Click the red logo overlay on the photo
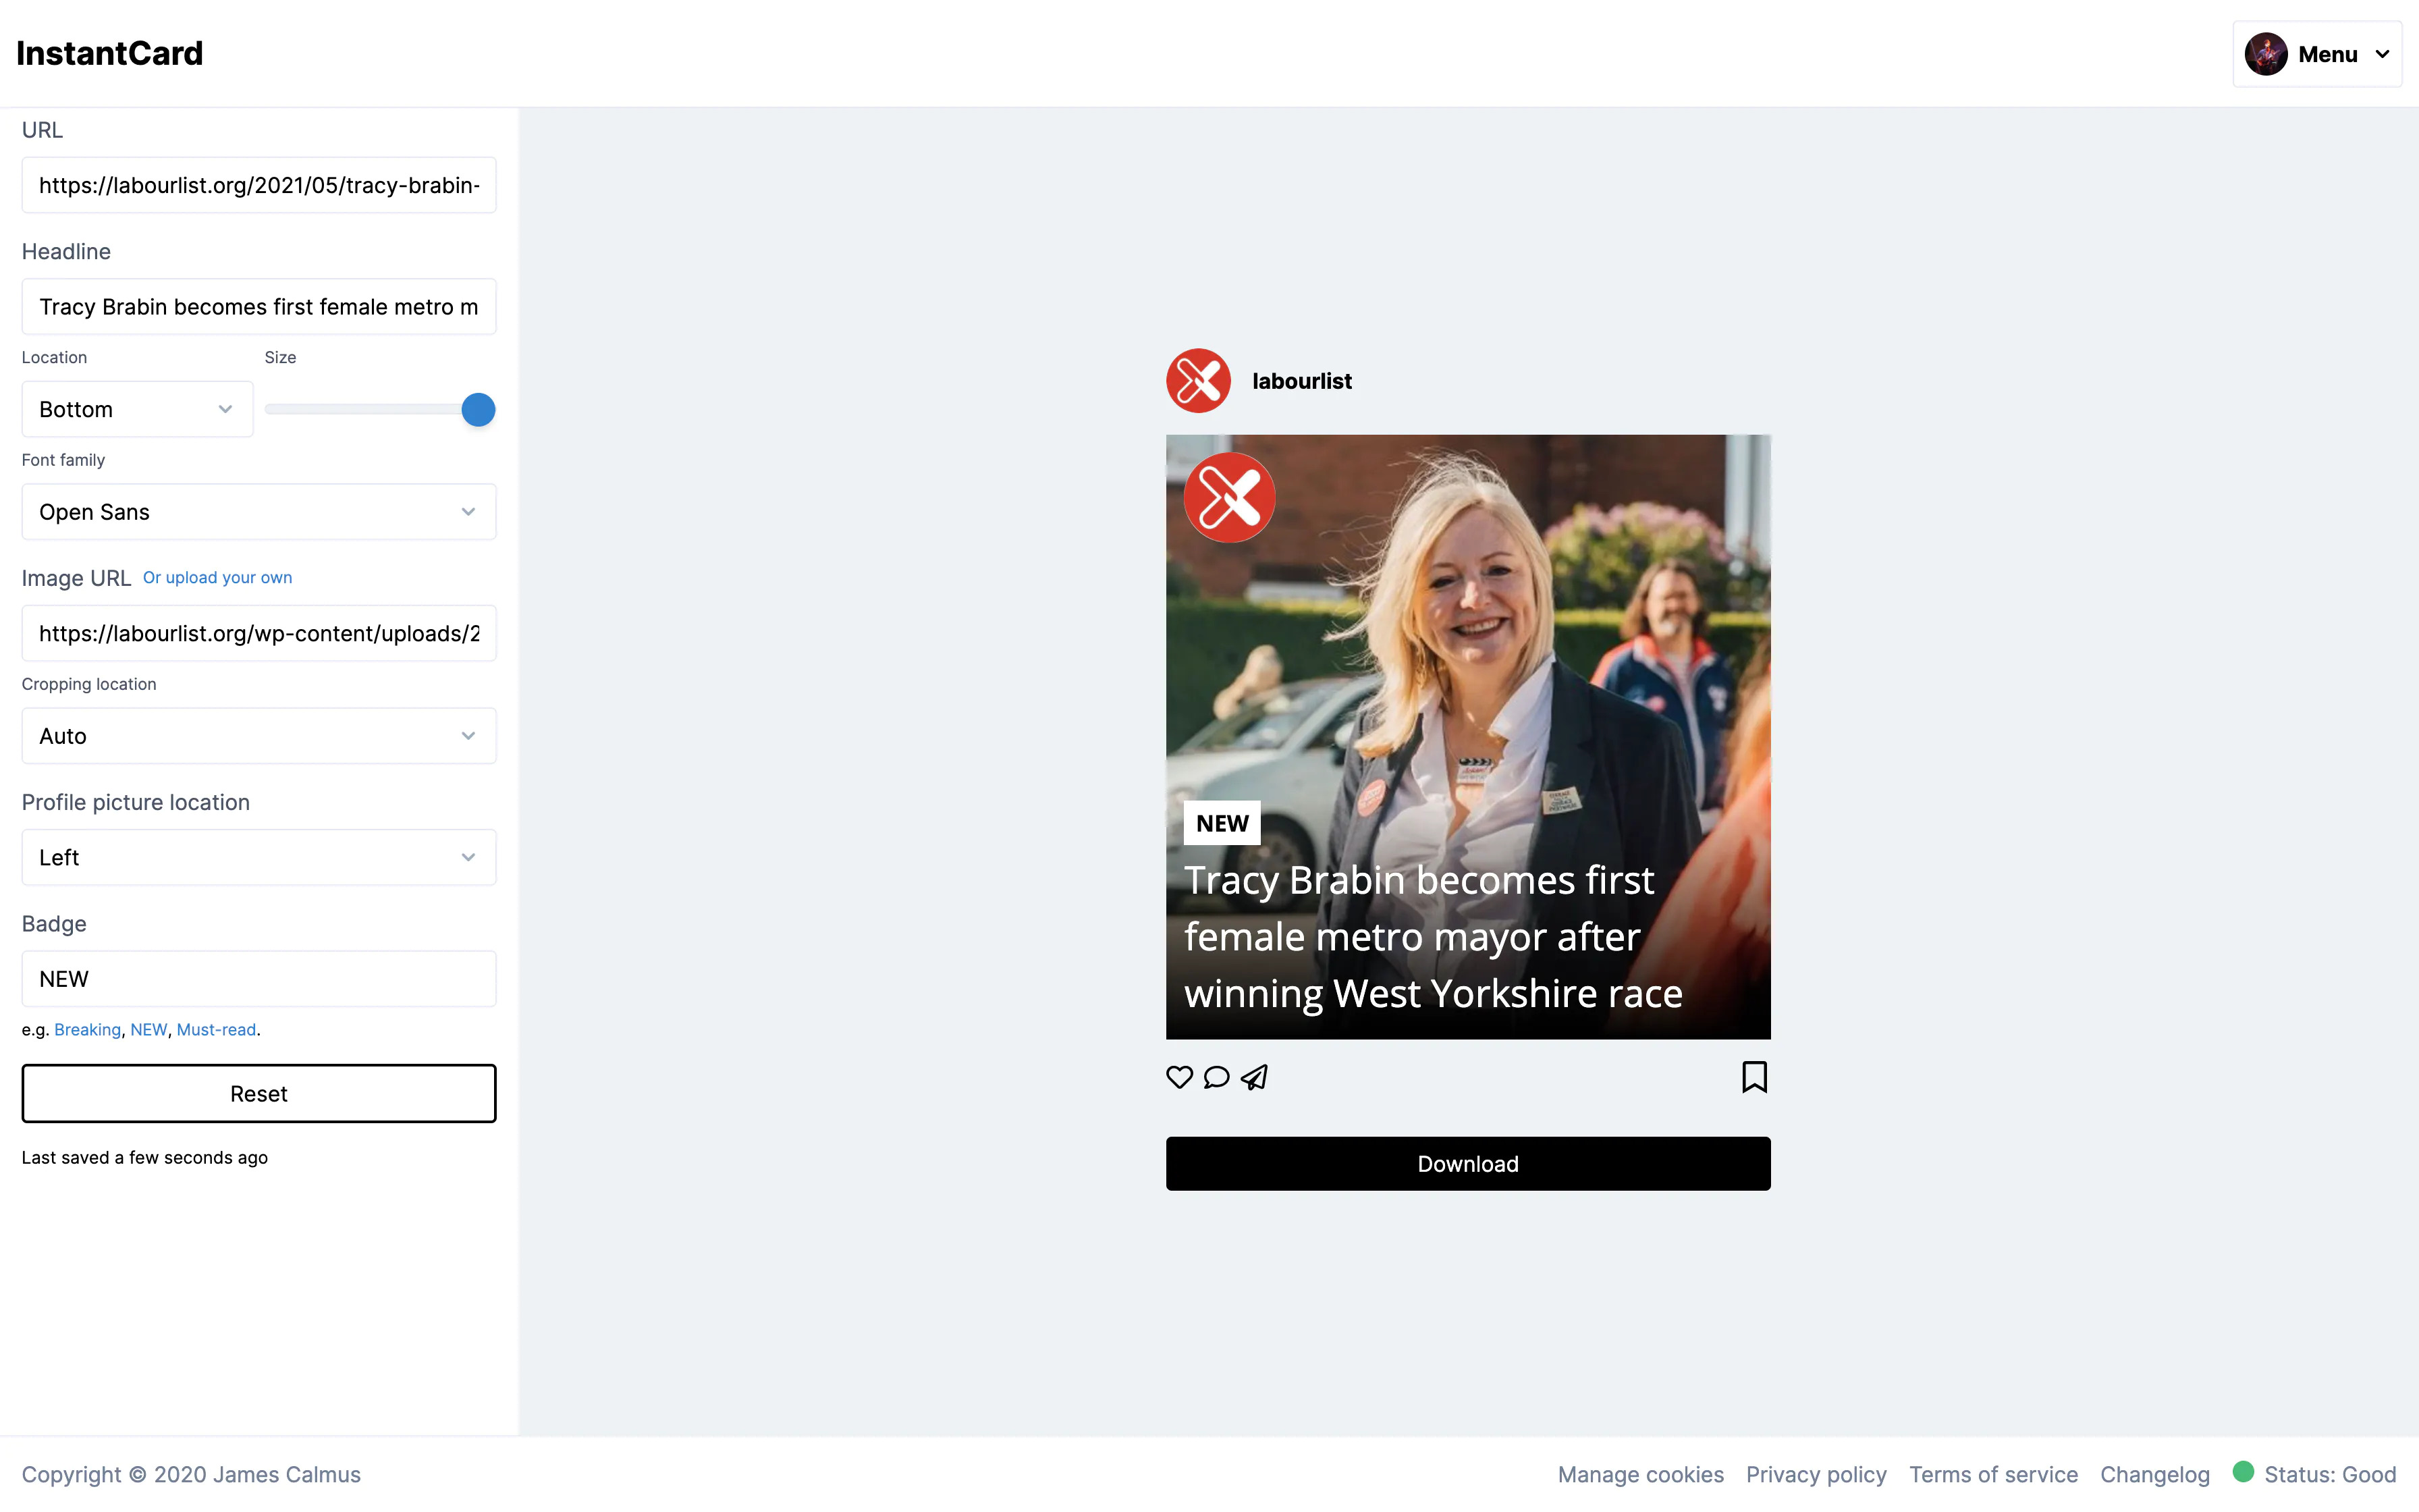2419x1512 pixels. pos(1230,498)
